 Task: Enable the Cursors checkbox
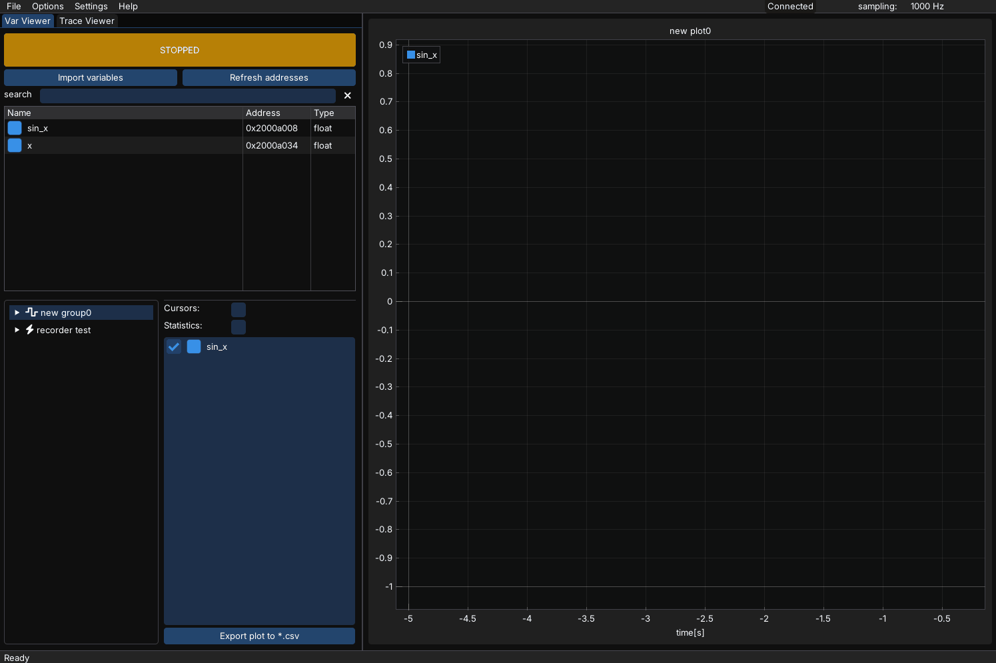pos(239,309)
